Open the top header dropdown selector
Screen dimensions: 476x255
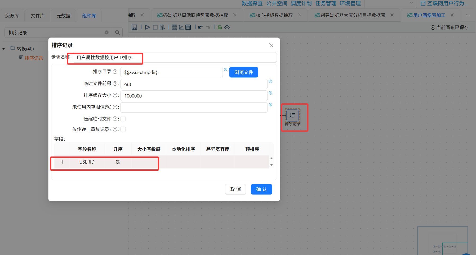tap(391, 3)
